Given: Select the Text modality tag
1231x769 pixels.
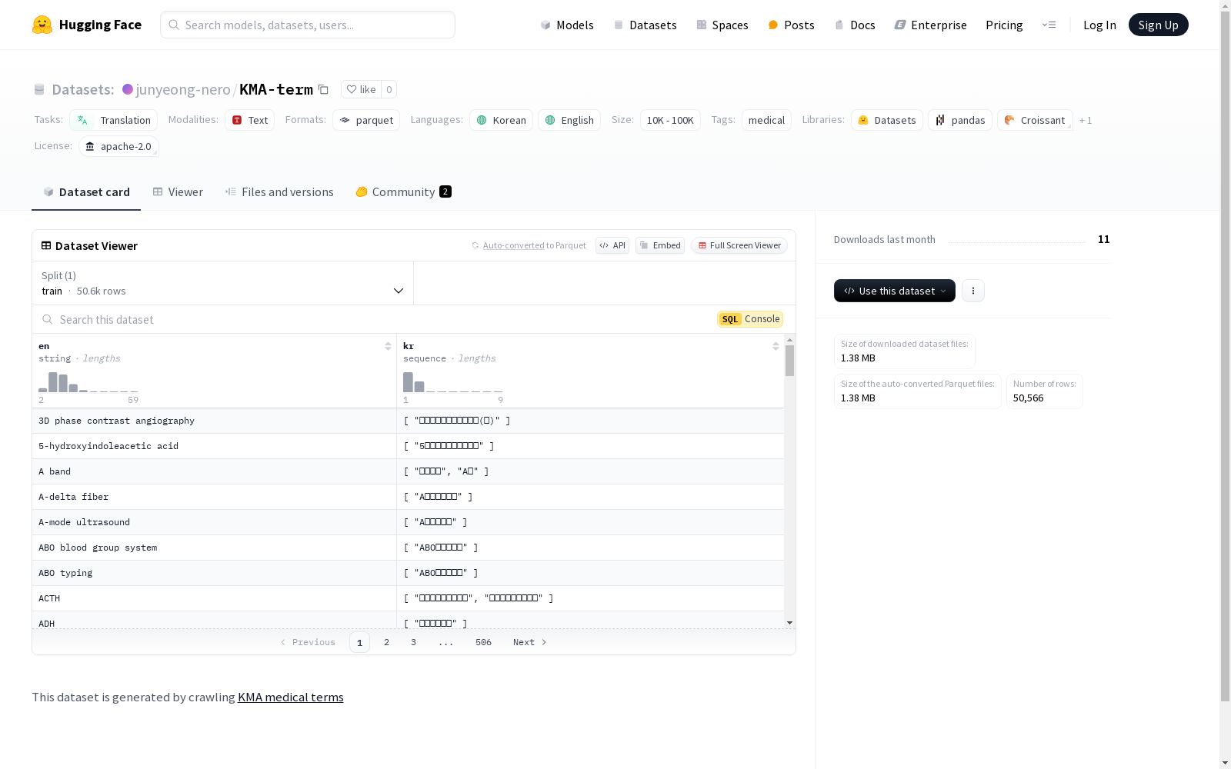Looking at the screenshot, I should pos(250,120).
